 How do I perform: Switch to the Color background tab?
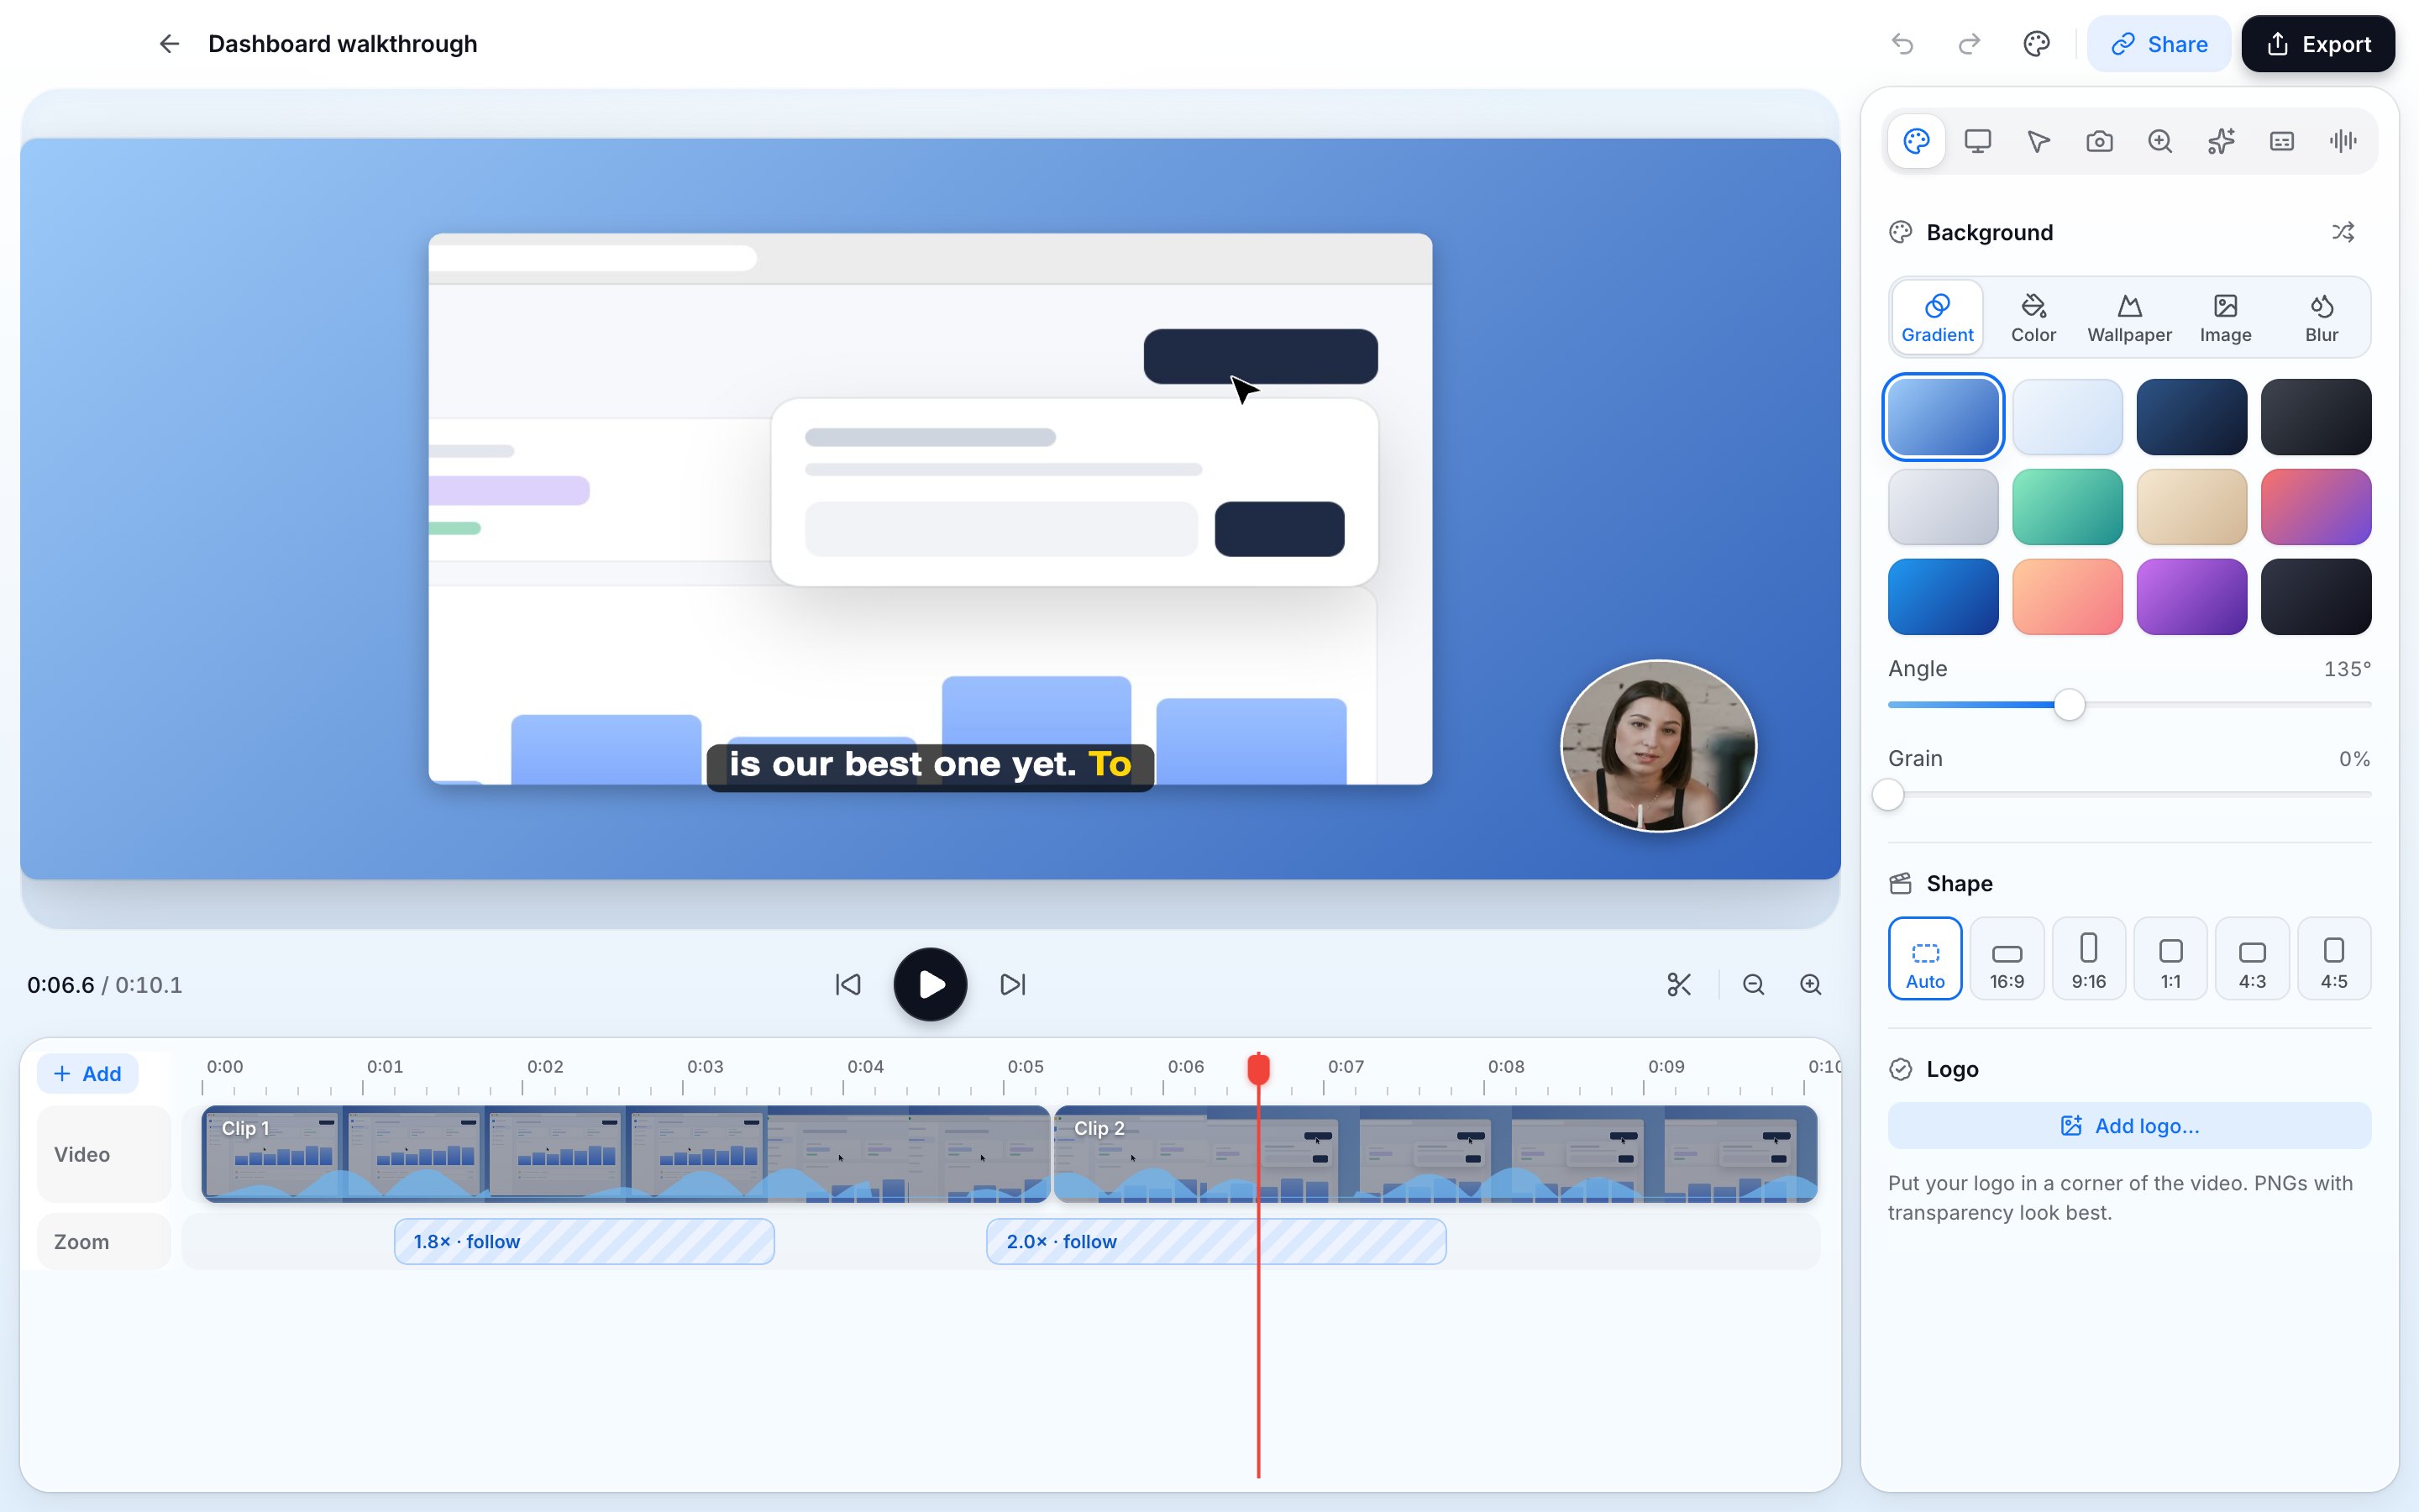[x=2033, y=318]
